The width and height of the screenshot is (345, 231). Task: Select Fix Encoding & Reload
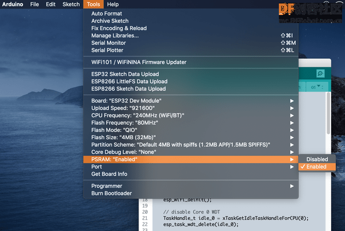click(x=191, y=28)
